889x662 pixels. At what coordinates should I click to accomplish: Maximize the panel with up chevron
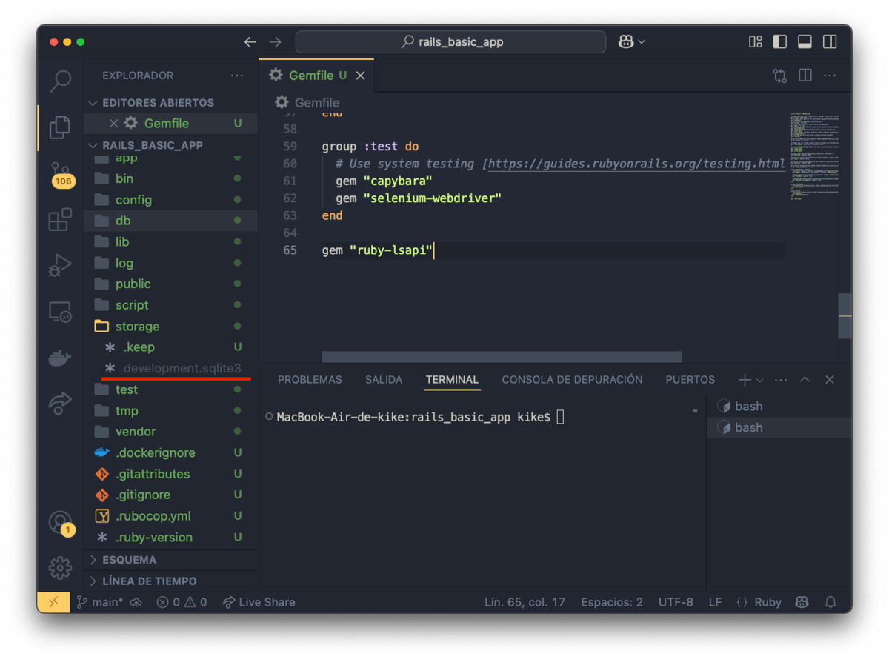[x=805, y=380]
